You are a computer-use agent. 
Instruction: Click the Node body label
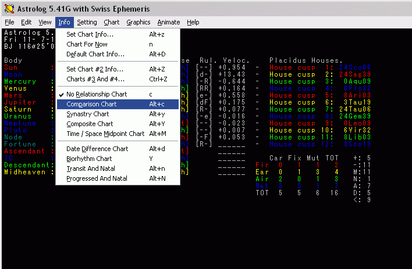click(13, 137)
